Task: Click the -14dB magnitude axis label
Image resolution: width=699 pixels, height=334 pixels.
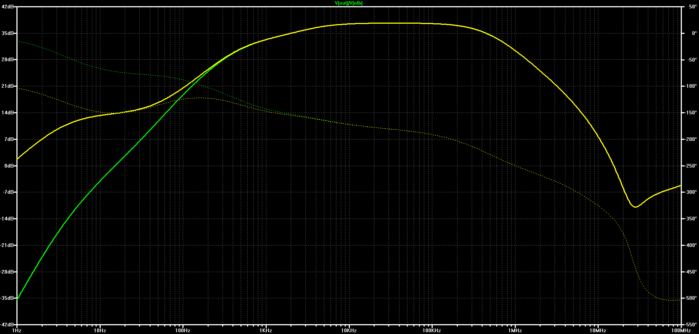Action: [x=7, y=219]
